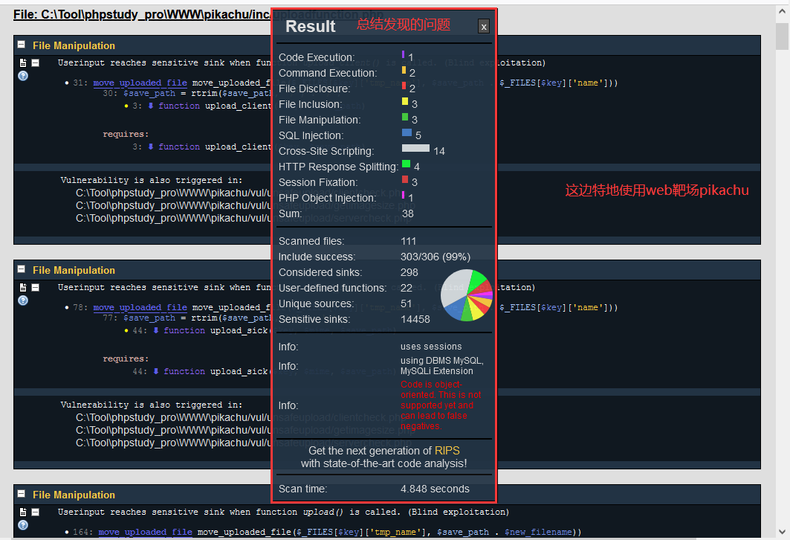Select the Scan time 4.848 seconds value

[435, 489]
